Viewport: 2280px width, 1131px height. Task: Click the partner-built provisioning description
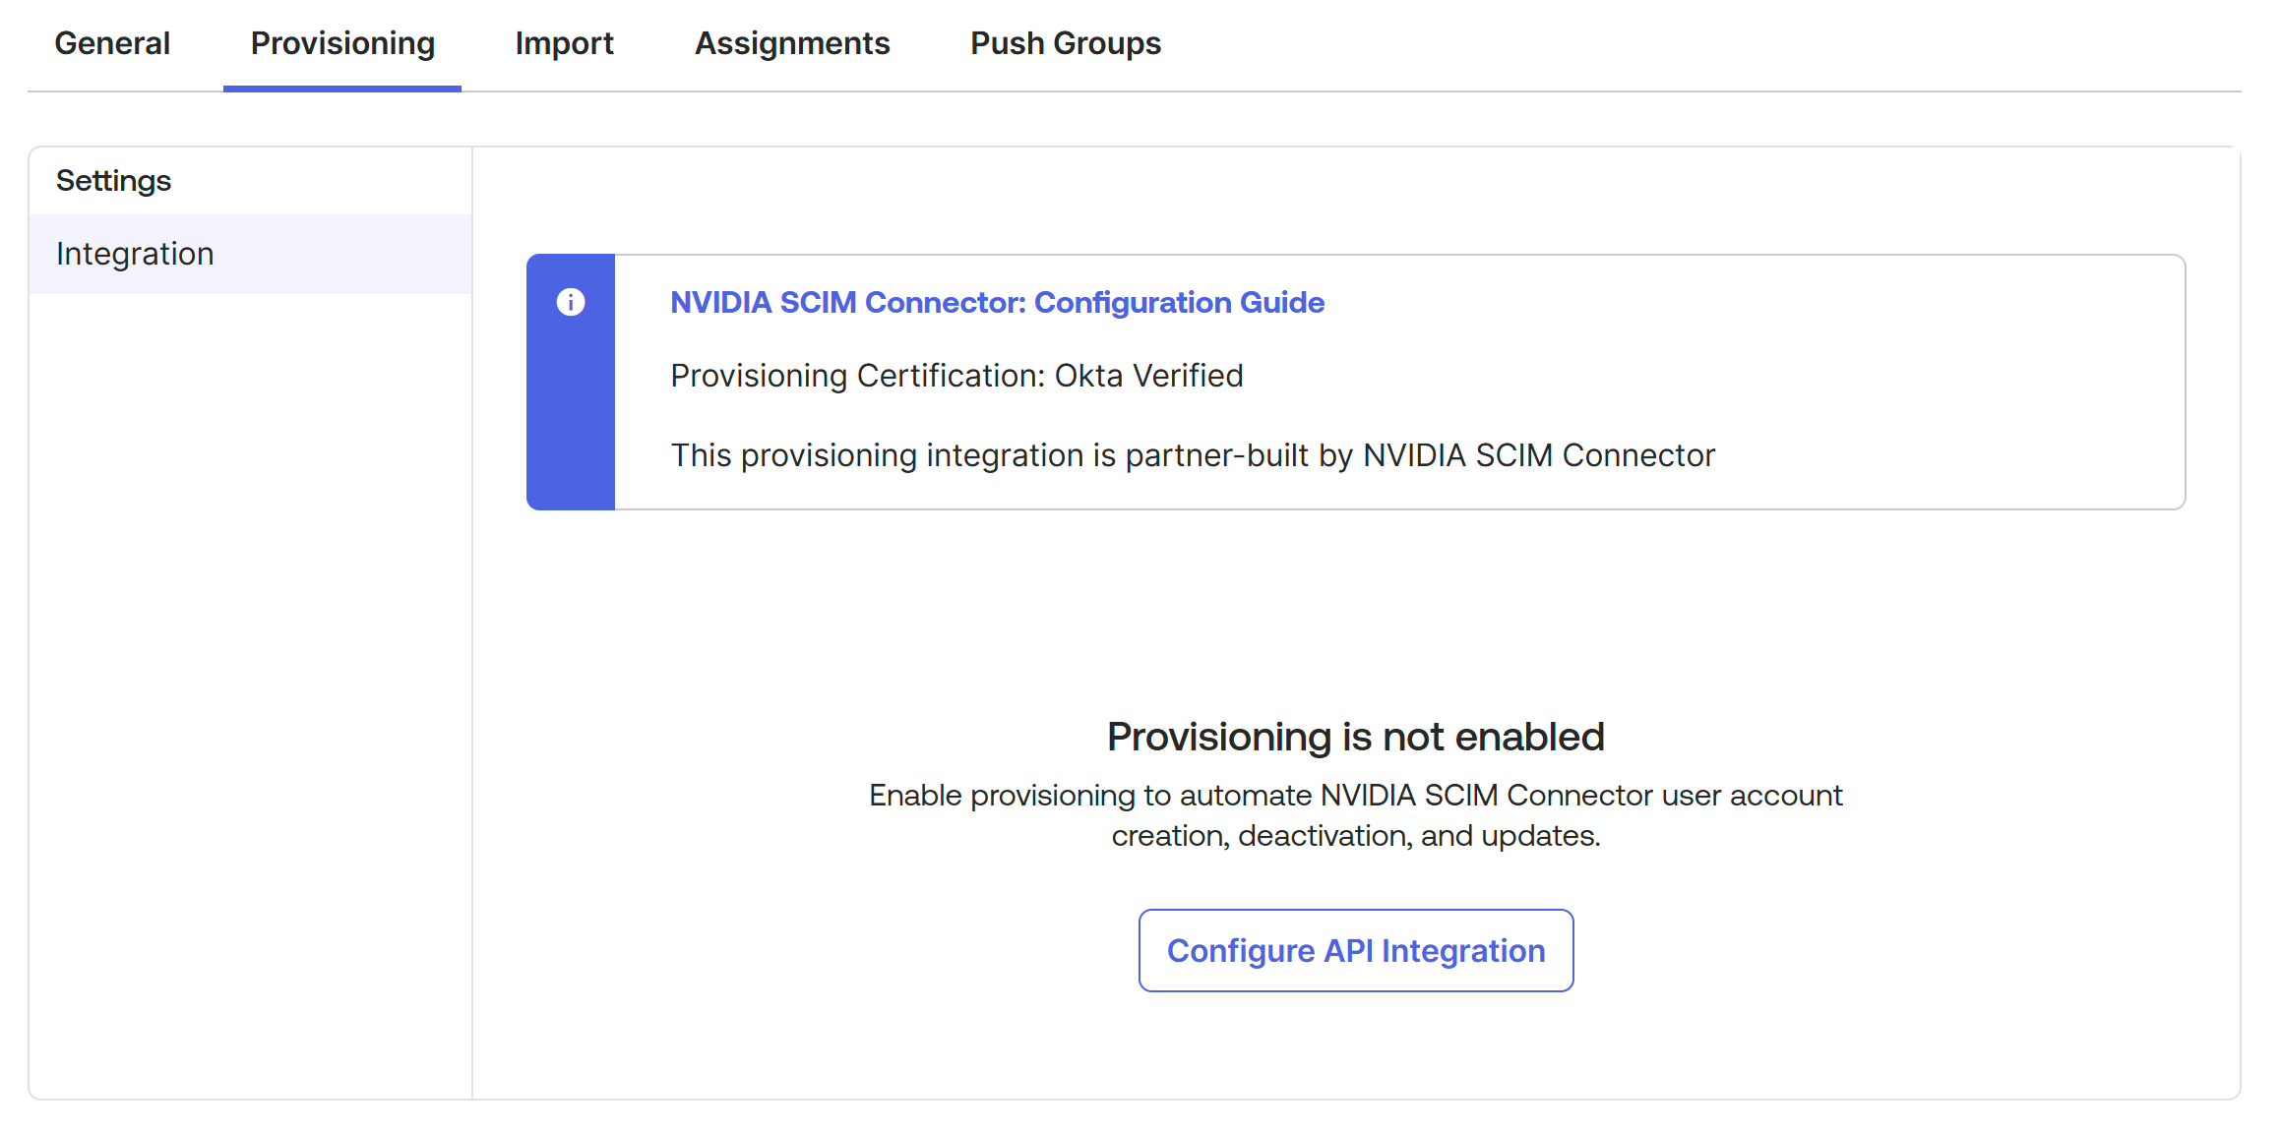[x=1193, y=454]
